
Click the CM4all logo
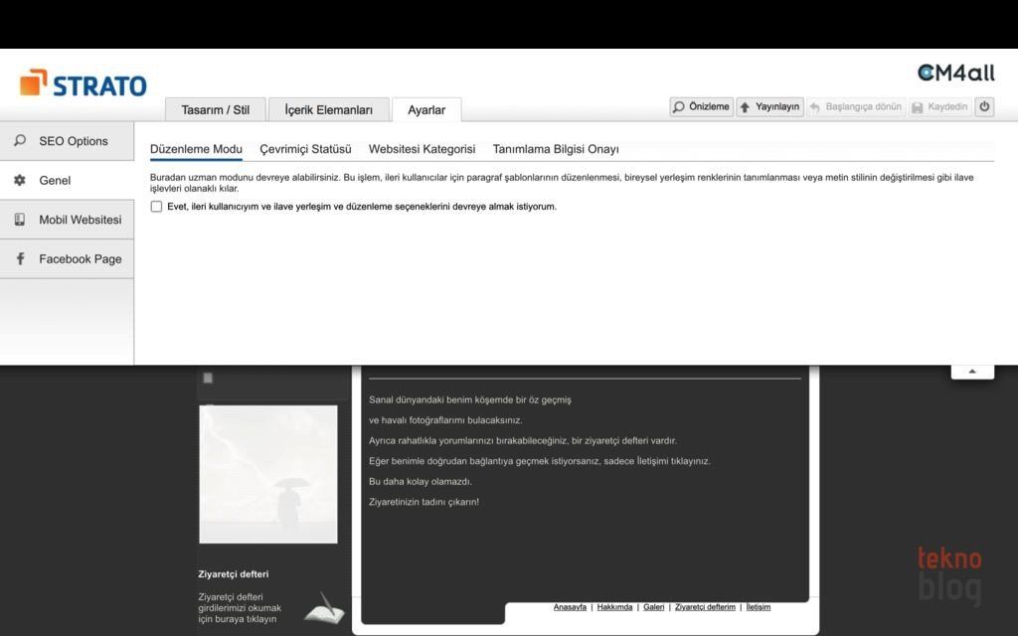coord(955,73)
